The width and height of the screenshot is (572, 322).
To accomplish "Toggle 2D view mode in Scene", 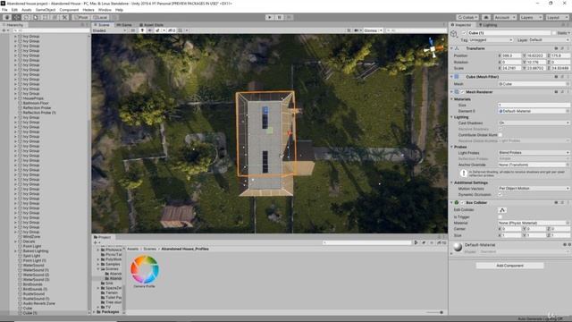I will (x=133, y=30).
